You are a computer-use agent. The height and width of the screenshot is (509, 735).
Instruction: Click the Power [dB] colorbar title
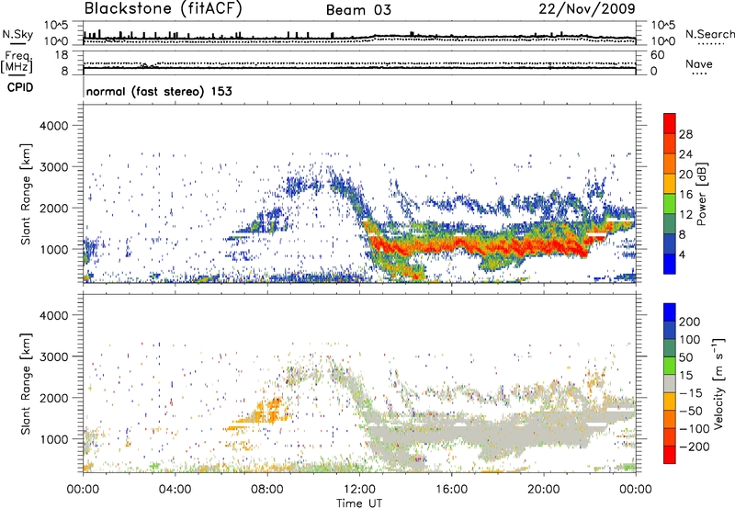tap(702, 194)
